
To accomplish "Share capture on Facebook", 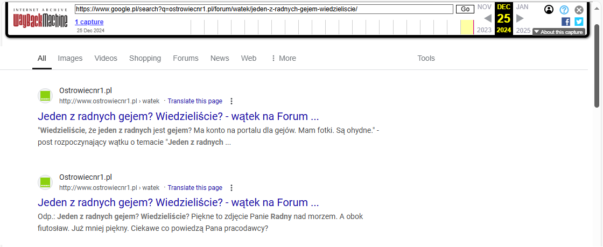I will coord(566,22).
